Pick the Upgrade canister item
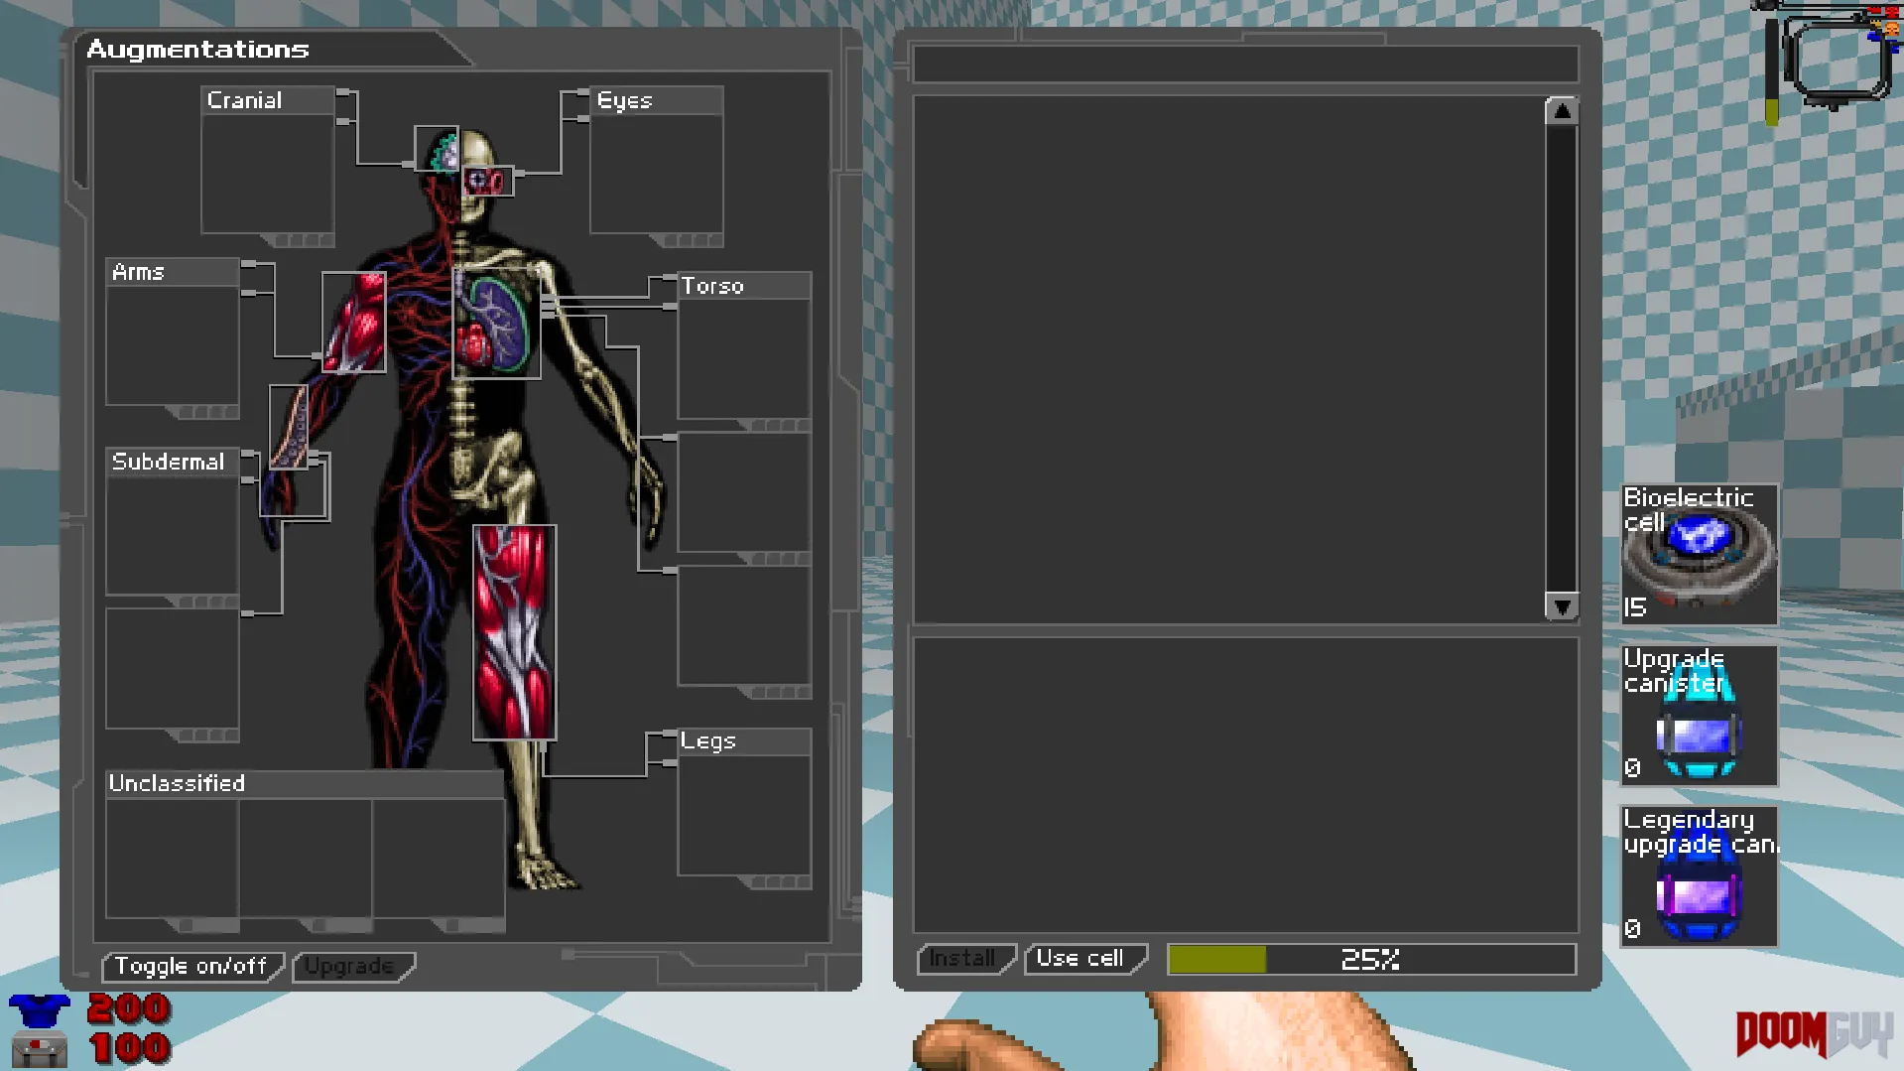The image size is (1904, 1071). tap(1699, 716)
